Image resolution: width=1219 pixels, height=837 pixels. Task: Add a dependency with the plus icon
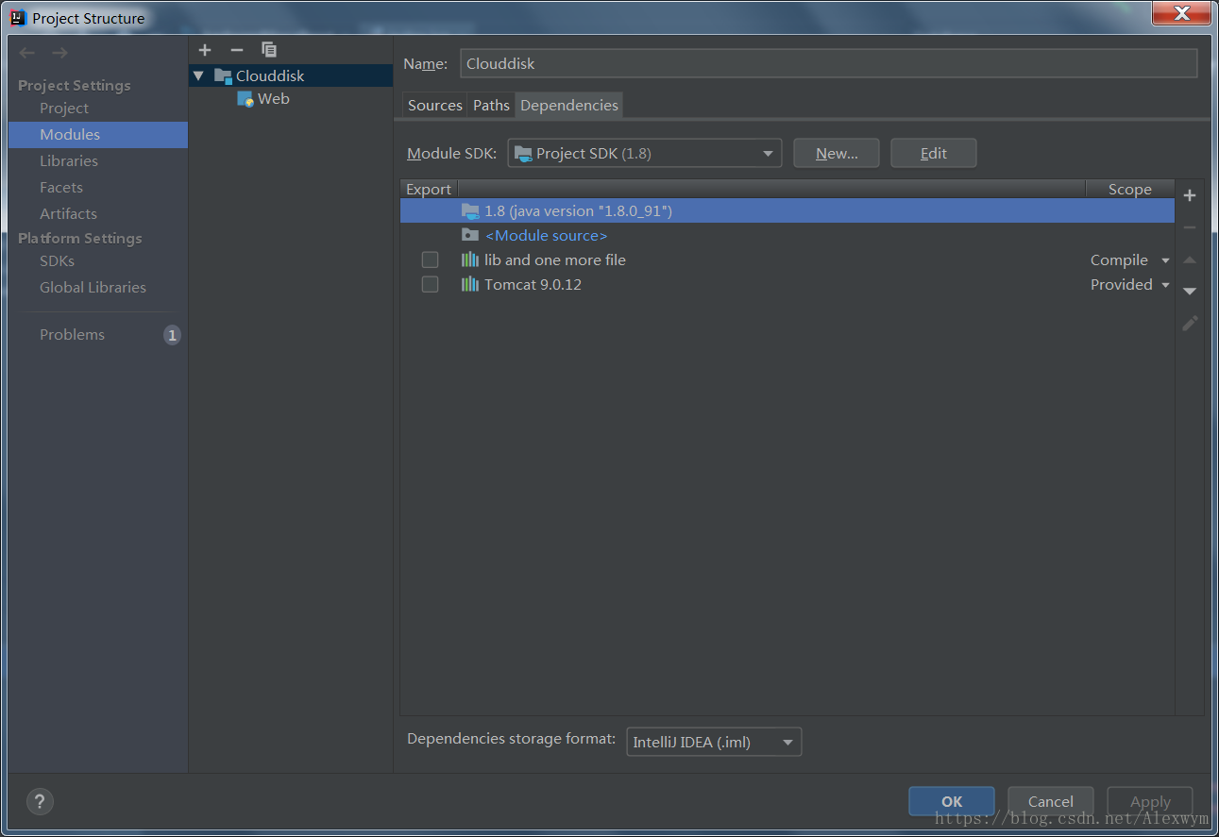[x=1190, y=195]
